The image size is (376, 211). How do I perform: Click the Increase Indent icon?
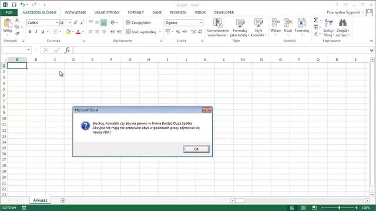pyautogui.click(x=119, y=32)
